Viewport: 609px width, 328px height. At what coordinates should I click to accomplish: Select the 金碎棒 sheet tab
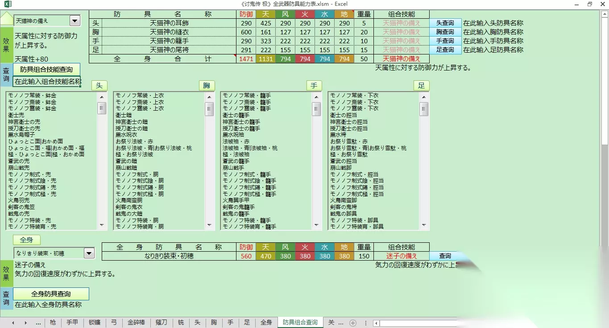tap(136, 323)
